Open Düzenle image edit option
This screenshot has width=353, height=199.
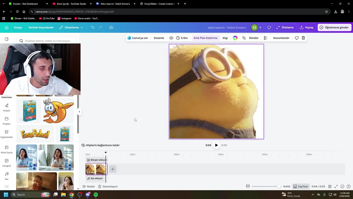tap(159, 38)
